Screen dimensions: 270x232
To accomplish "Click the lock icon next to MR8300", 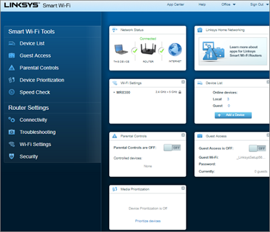I will click(180, 92).
